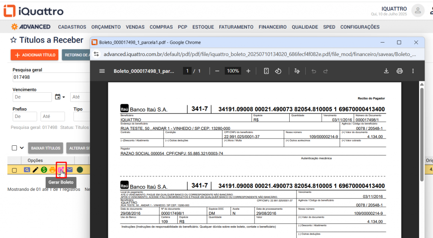
Task: Open the FINANCEIRO menu
Action: point(273,27)
